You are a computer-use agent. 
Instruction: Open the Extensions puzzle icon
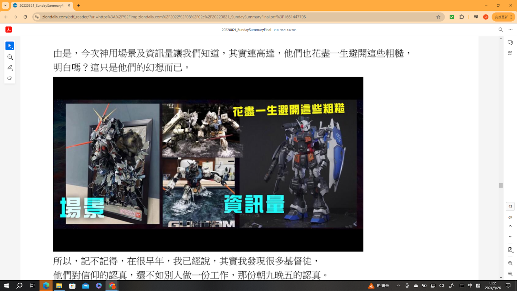tap(462, 17)
